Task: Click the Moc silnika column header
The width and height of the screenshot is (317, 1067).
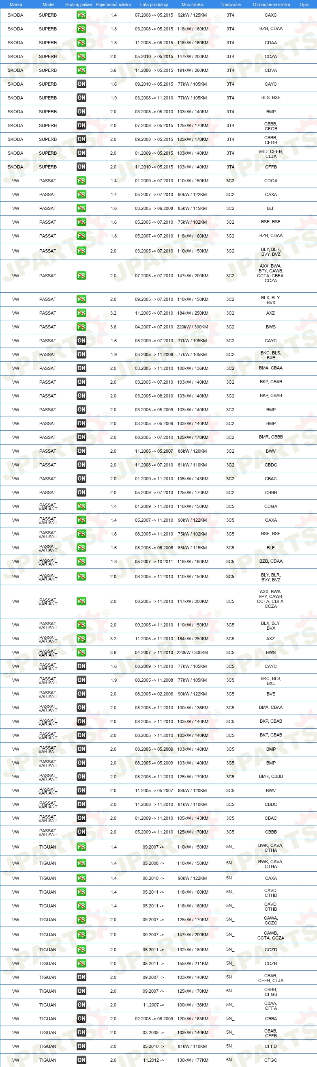Action: 192,4
